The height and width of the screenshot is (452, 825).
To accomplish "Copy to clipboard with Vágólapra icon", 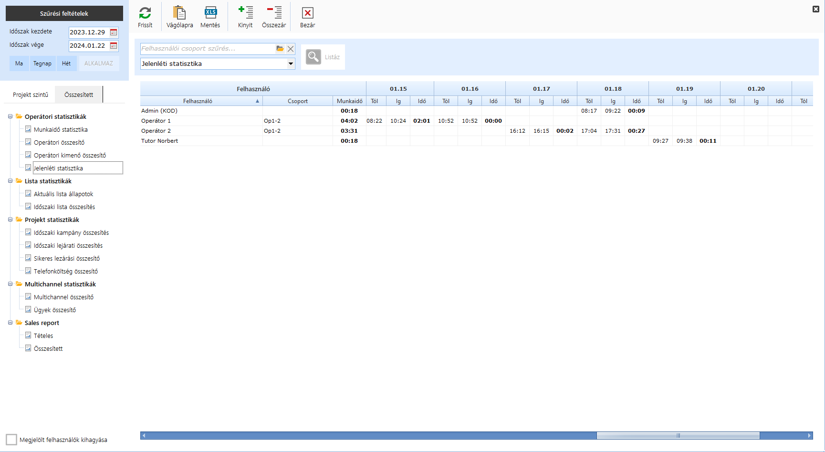I will tap(179, 13).
